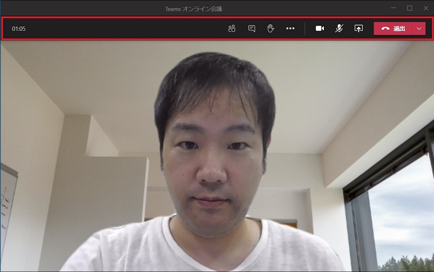Leave the meeting with 退出 button
The height and width of the screenshot is (272, 434).
[393, 29]
